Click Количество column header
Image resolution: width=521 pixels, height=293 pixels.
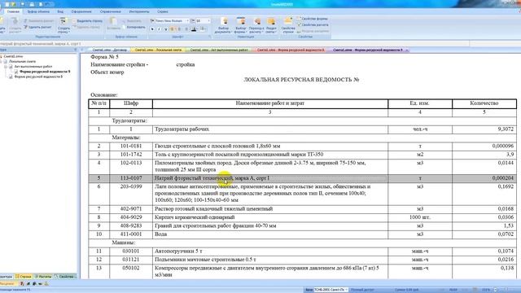[x=484, y=103]
